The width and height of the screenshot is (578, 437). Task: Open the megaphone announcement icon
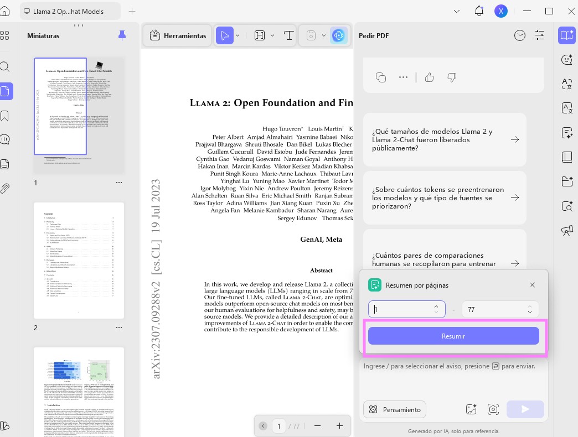[x=567, y=231]
